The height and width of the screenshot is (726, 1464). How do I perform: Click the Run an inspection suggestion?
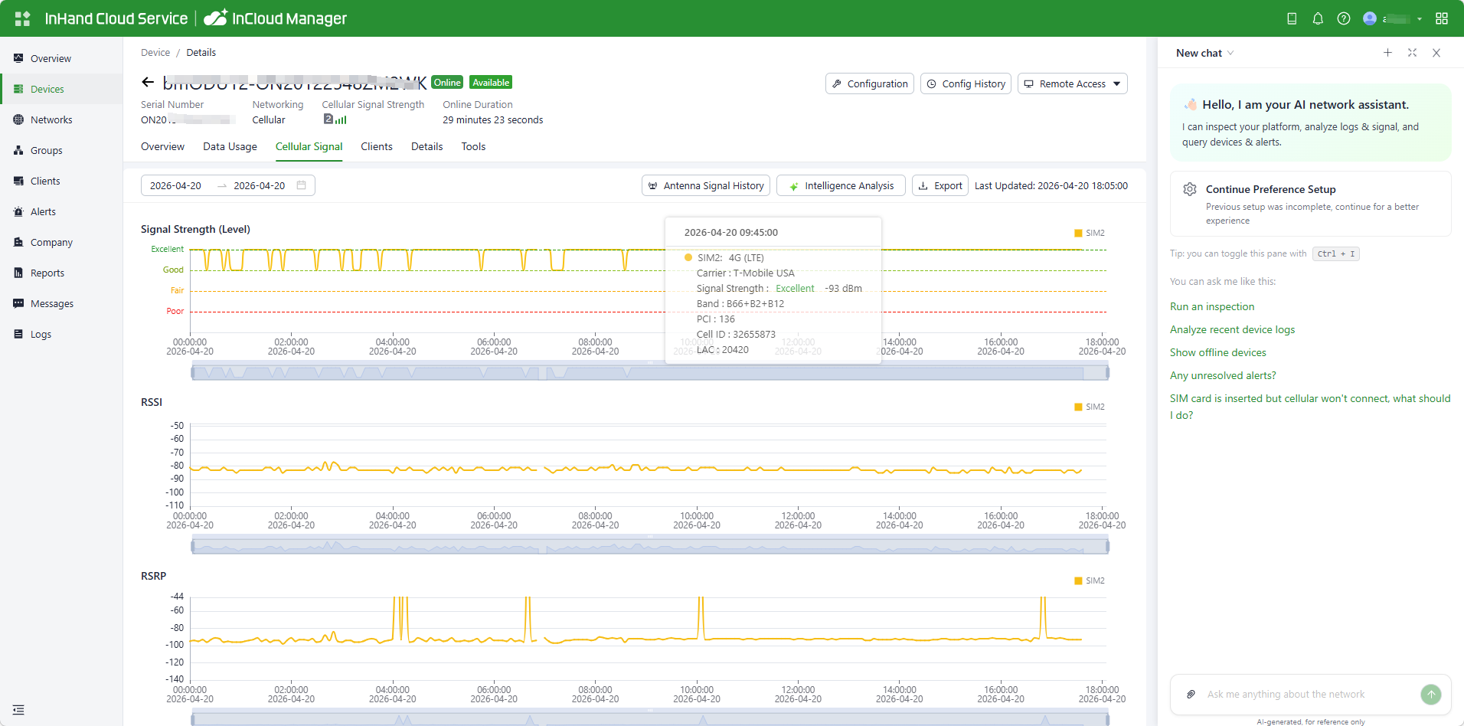click(1212, 306)
